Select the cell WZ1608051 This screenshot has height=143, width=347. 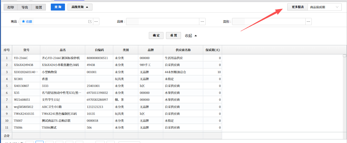[26, 100]
